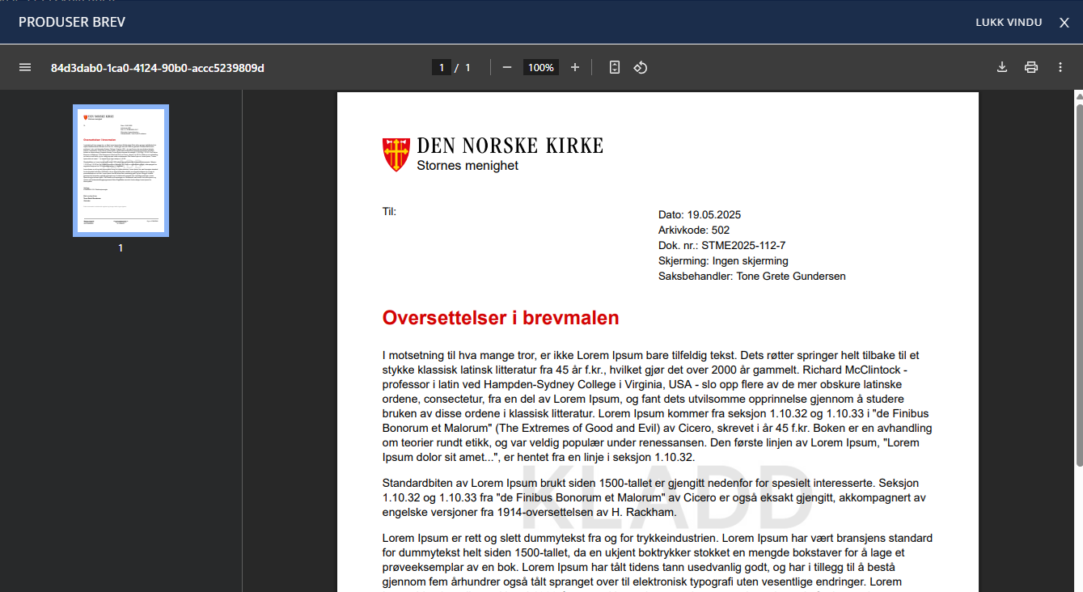Viewport: 1083px width, 592px height.
Task: Click the text Skjerming: Ingen skjerming
Action: pyautogui.click(x=723, y=260)
